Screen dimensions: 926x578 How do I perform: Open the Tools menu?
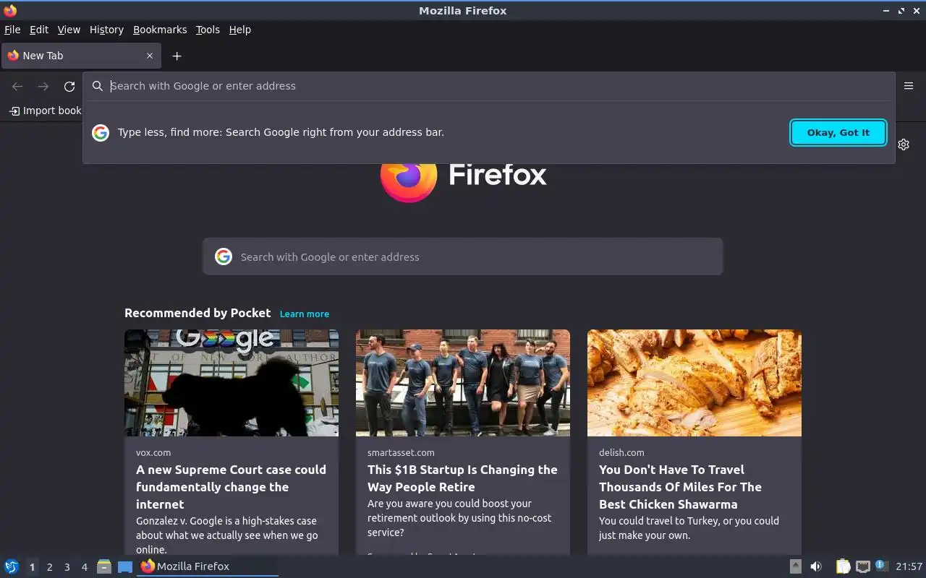208,30
